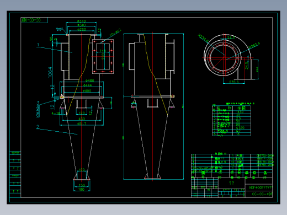Select the 430 dimension value

pyautogui.click(x=82, y=119)
